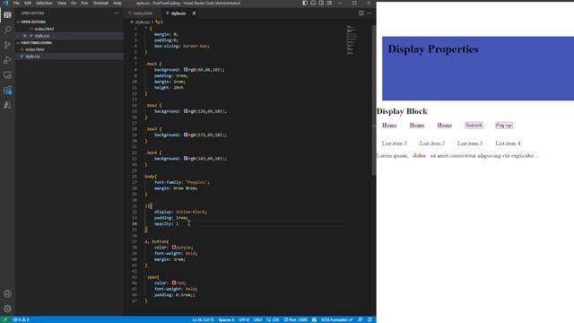This screenshot has height=323, width=574.
Task: Click the red 'dolor' word in preview
Action: click(419, 156)
